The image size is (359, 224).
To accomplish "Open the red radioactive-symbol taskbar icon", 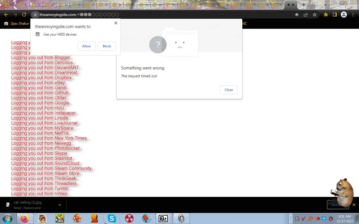I will [129, 218].
